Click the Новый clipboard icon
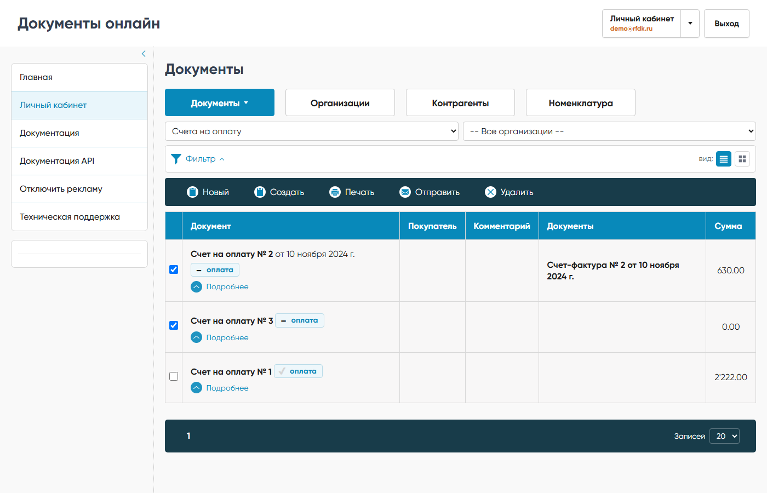 192,192
